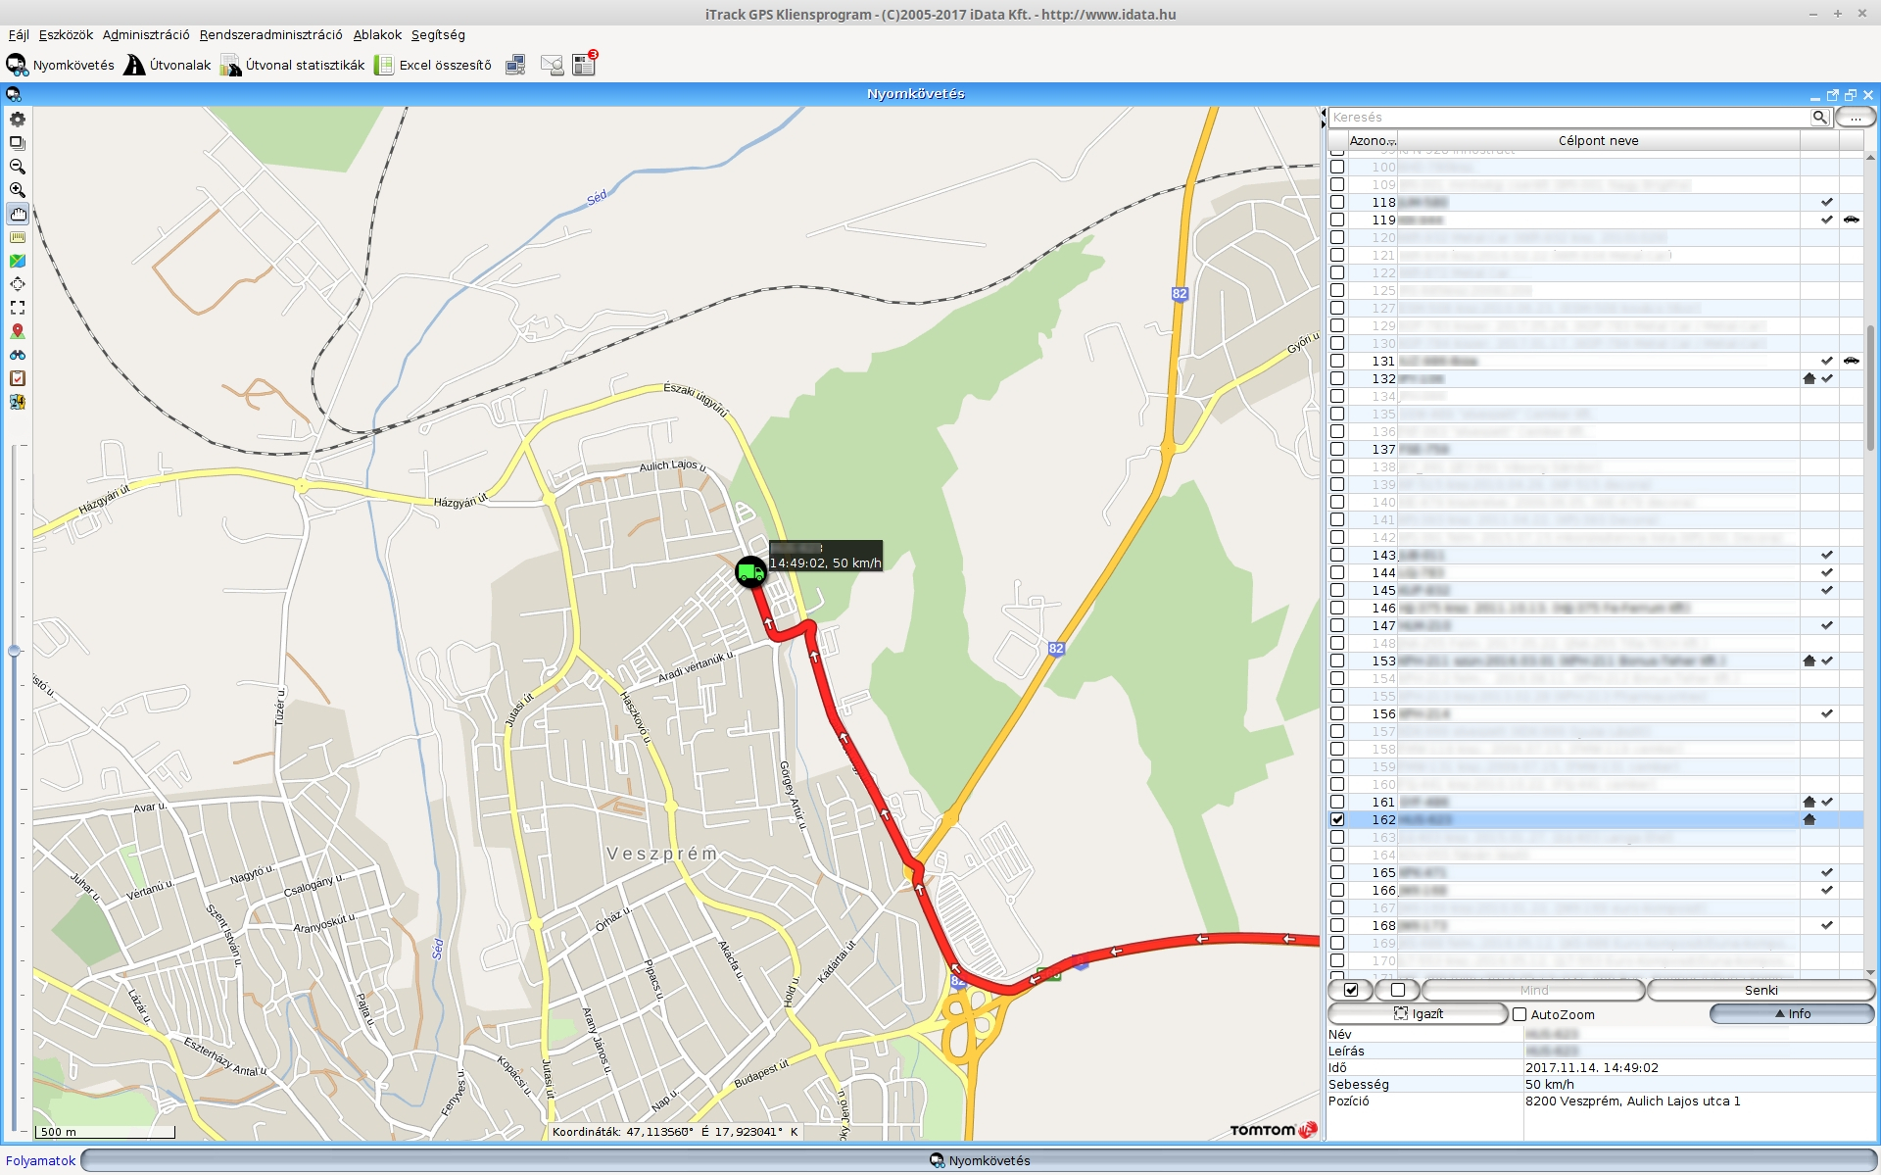Click the red location pin icon
The width and height of the screenshot is (1881, 1175).
point(18,331)
